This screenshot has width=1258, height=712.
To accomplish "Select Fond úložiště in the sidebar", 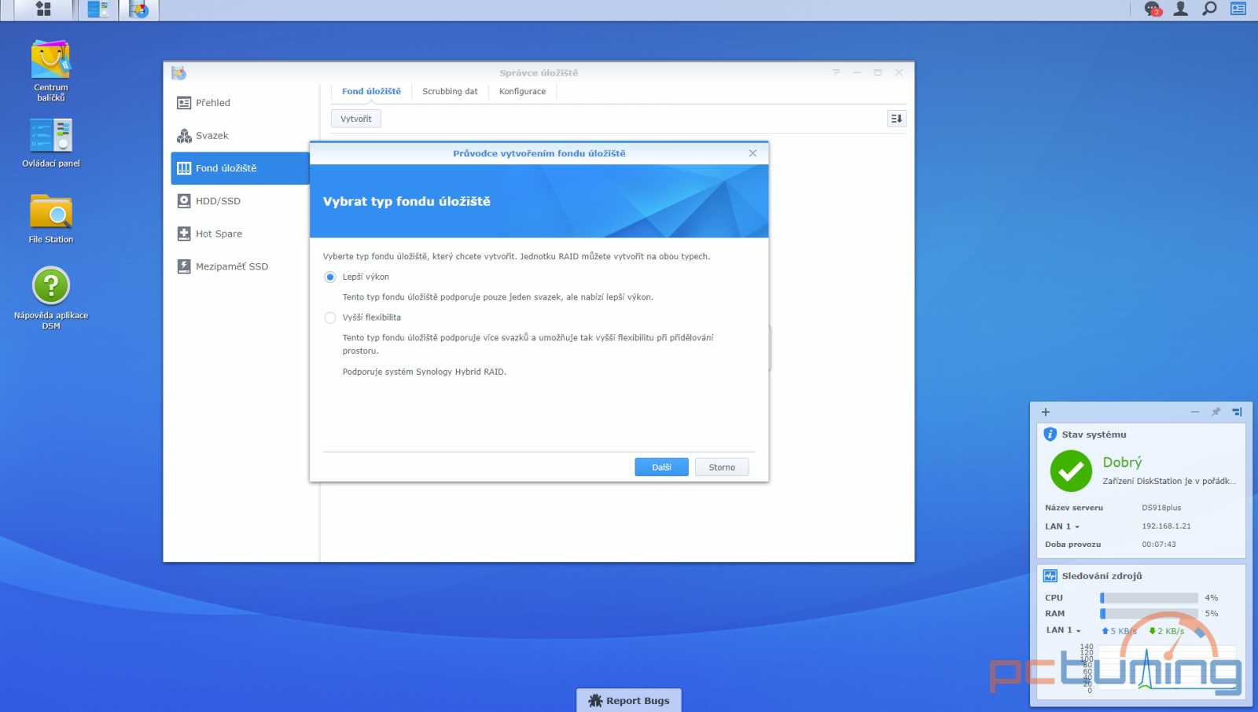I will click(x=240, y=168).
